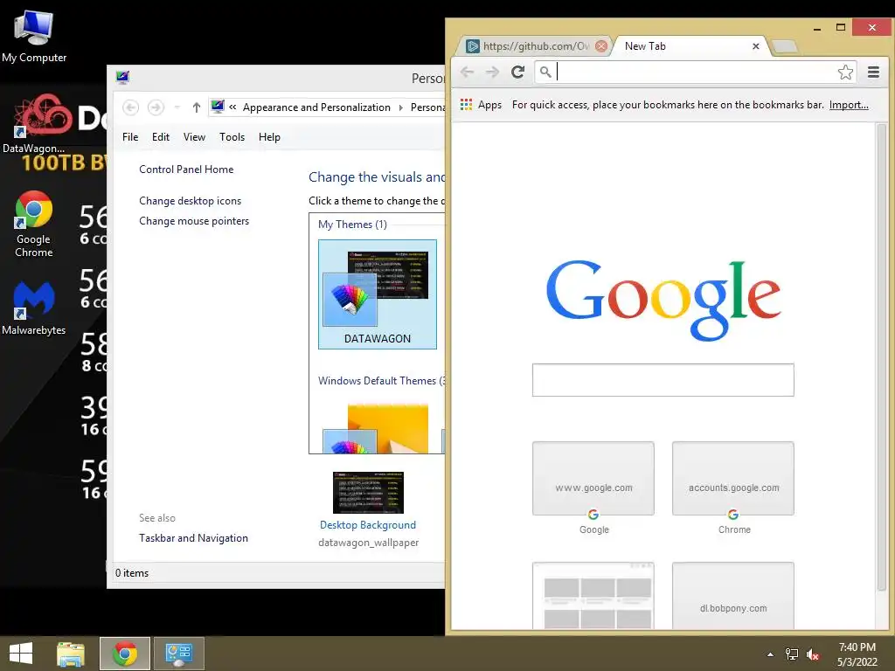This screenshot has width=895, height=671.
Task: Click Chrome forward arrow
Action: tap(492, 72)
